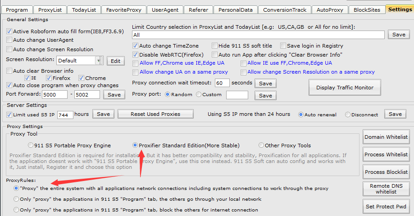Save the Limit used S5 IP hours

(103, 114)
